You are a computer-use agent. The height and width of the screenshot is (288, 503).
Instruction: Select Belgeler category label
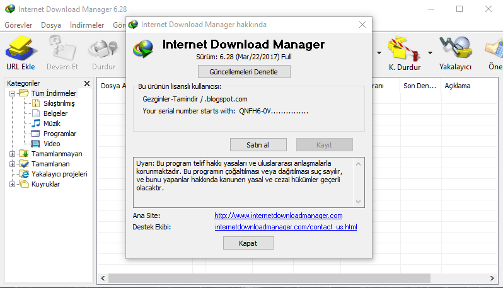click(55, 113)
